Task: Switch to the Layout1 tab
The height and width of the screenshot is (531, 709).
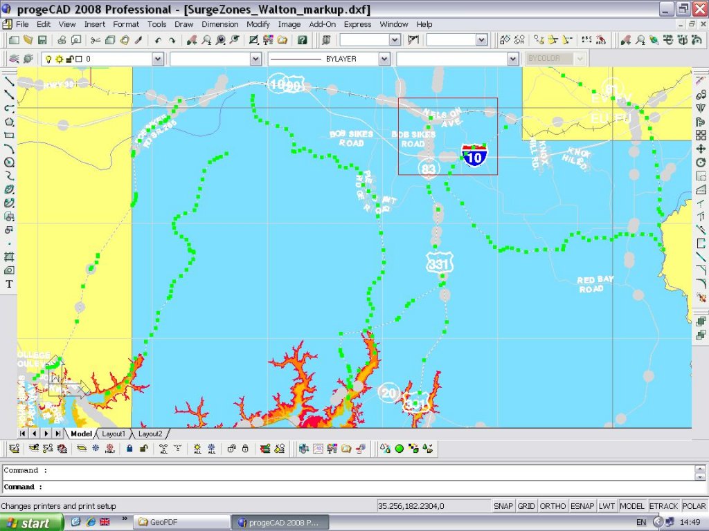Action: (x=114, y=434)
